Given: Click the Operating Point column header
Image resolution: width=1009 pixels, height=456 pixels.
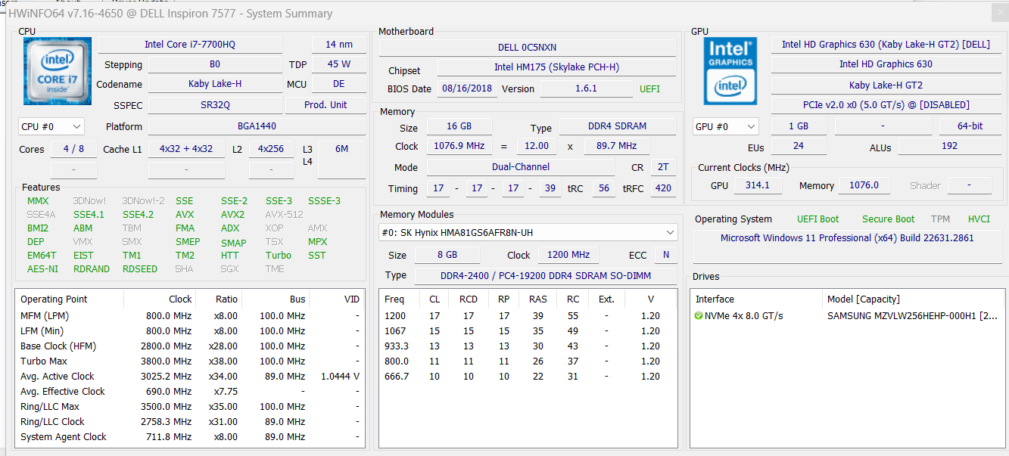Looking at the screenshot, I should pyautogui.click(x=54, y=299).
